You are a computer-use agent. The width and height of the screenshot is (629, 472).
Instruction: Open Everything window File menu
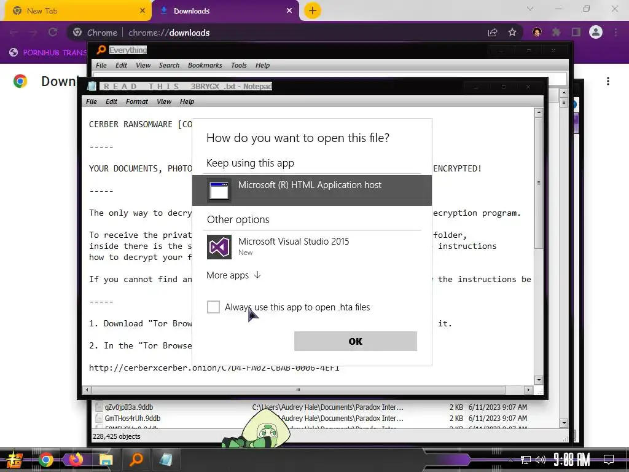101,65
